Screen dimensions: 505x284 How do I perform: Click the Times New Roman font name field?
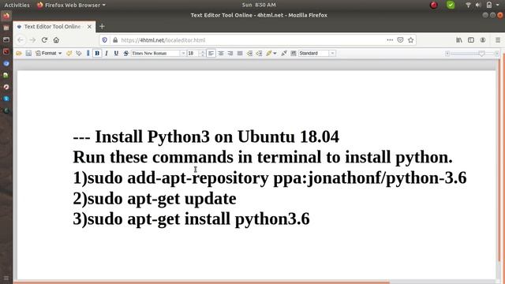pos(155,53)
